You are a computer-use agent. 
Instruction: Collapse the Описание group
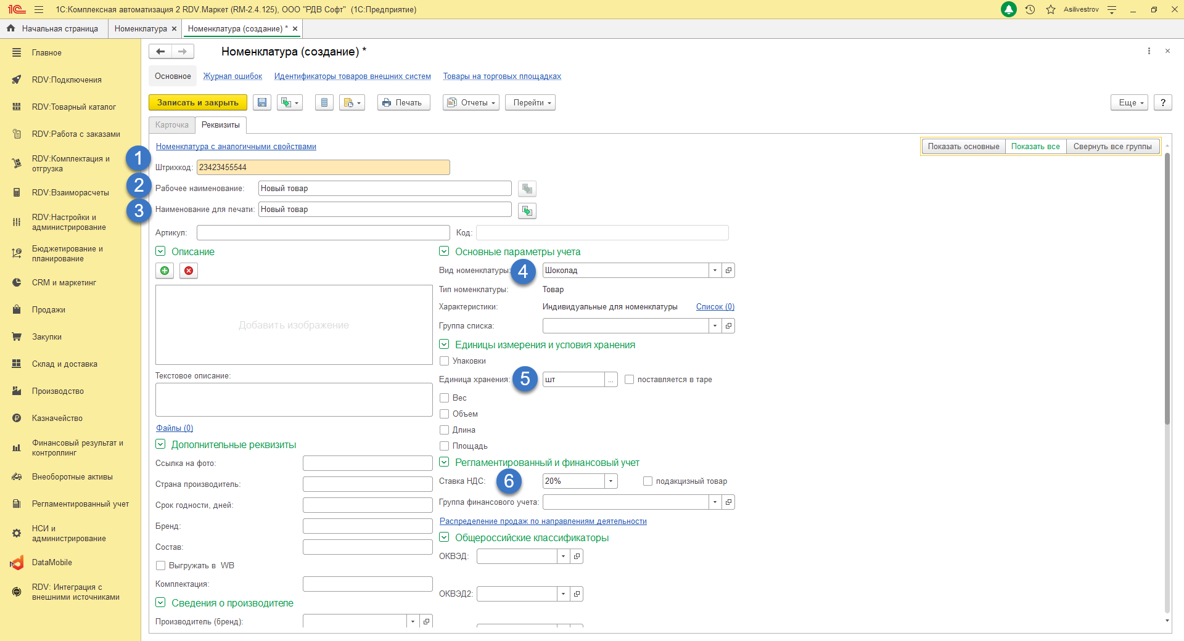160,251
